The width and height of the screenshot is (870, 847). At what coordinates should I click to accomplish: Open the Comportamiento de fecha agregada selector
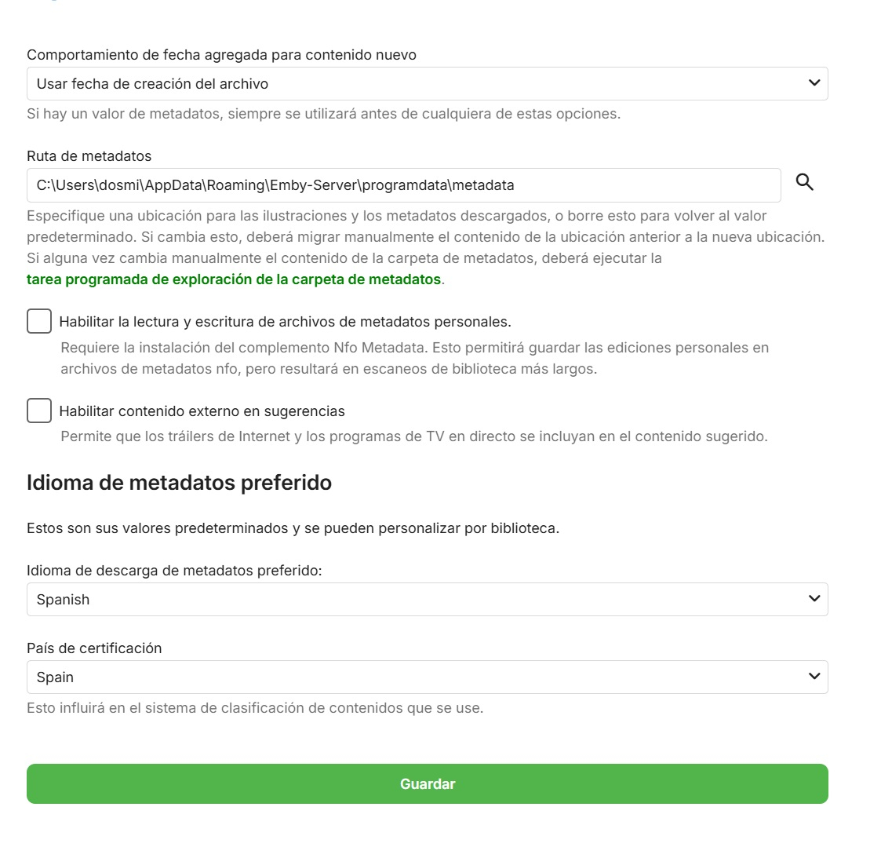(428, 82)
